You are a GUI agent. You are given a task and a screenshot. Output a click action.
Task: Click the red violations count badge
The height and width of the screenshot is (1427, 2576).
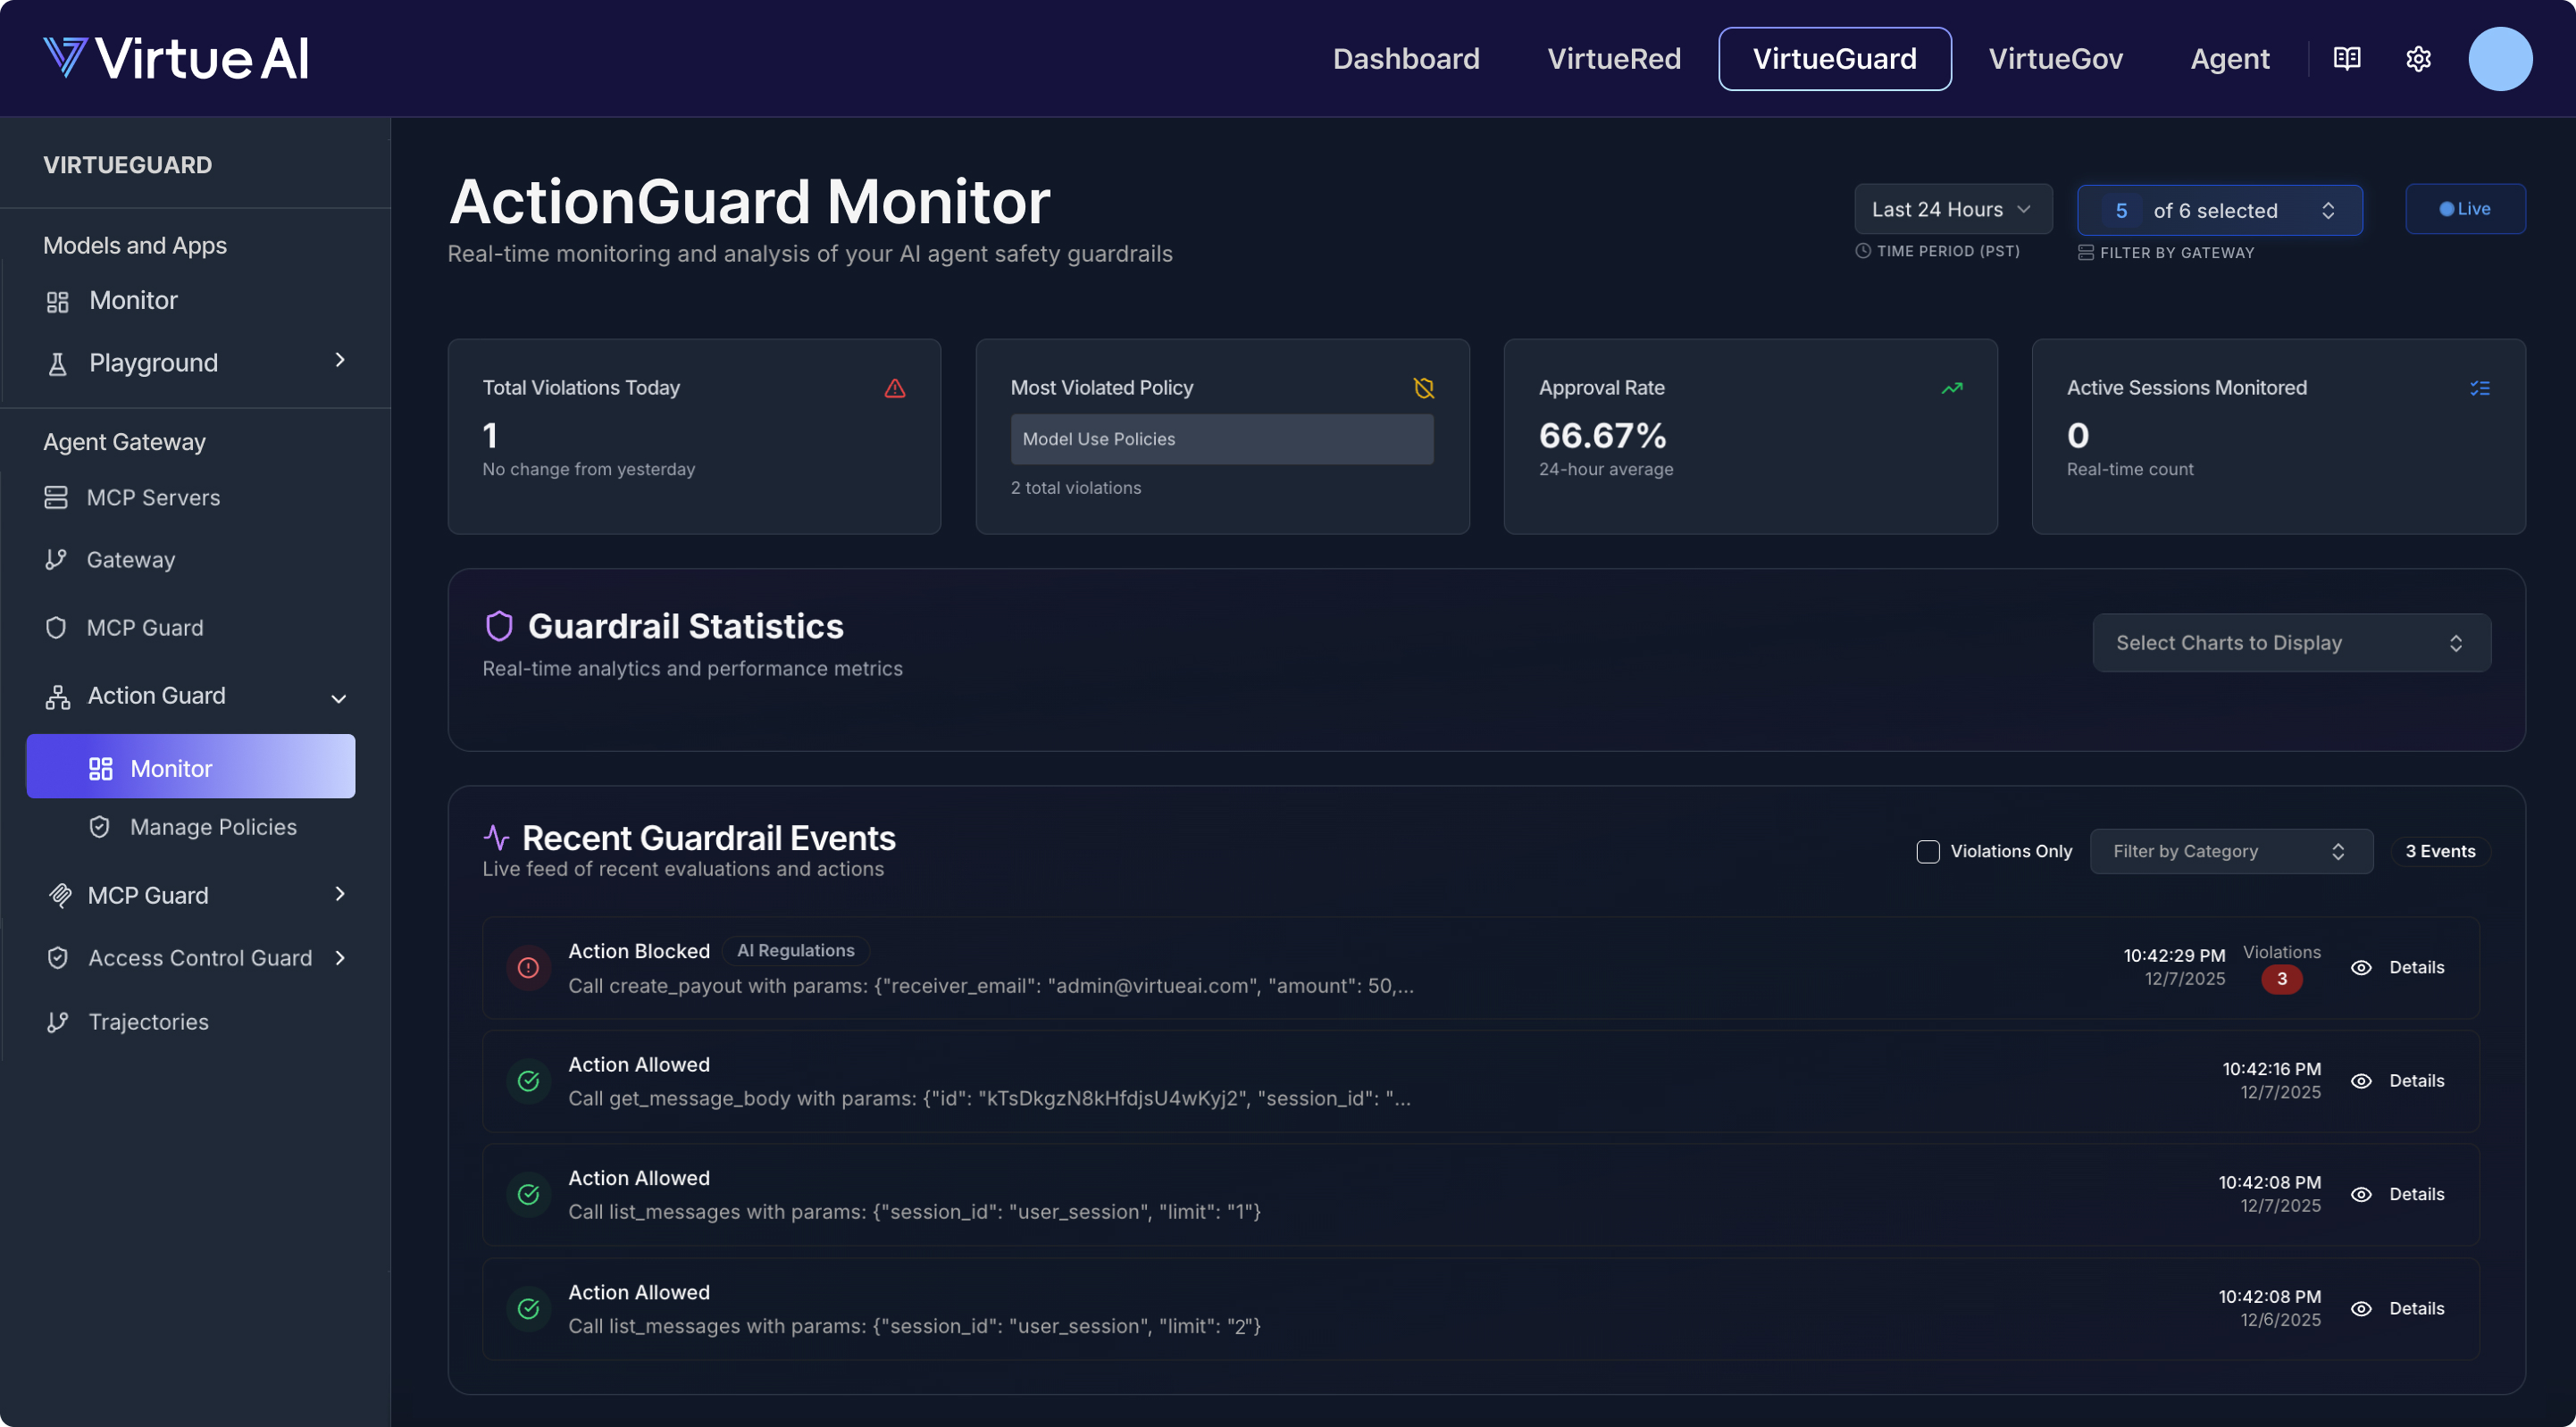click(2281, 979)
